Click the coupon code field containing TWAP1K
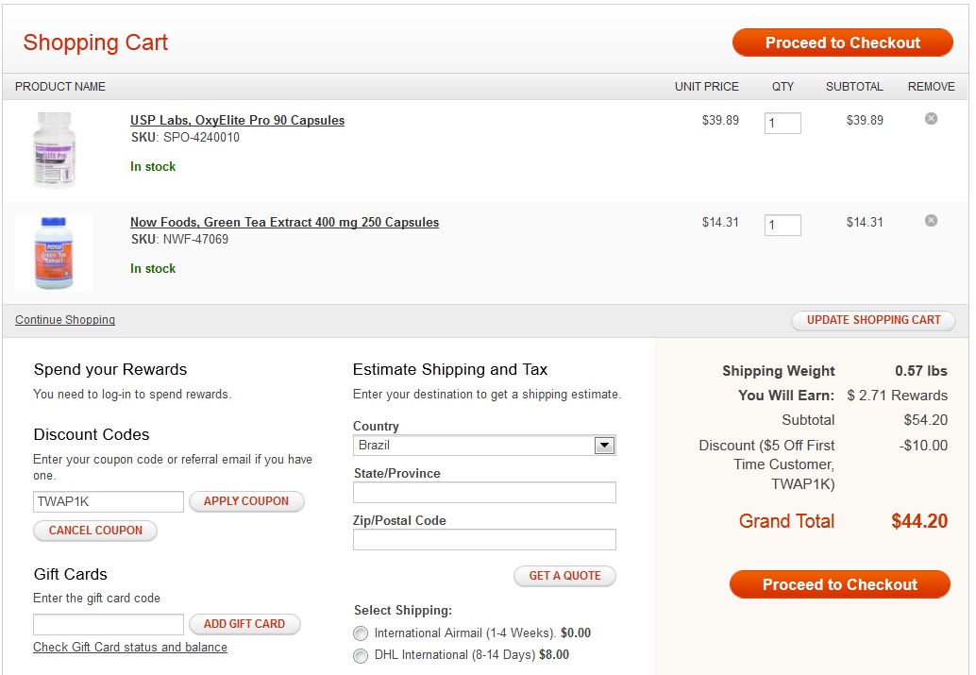This screenshot has height=675, width=976. coord(109,501)
